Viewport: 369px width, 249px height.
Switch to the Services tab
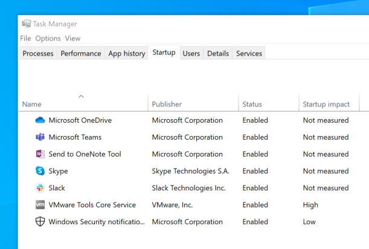point(249,53)
